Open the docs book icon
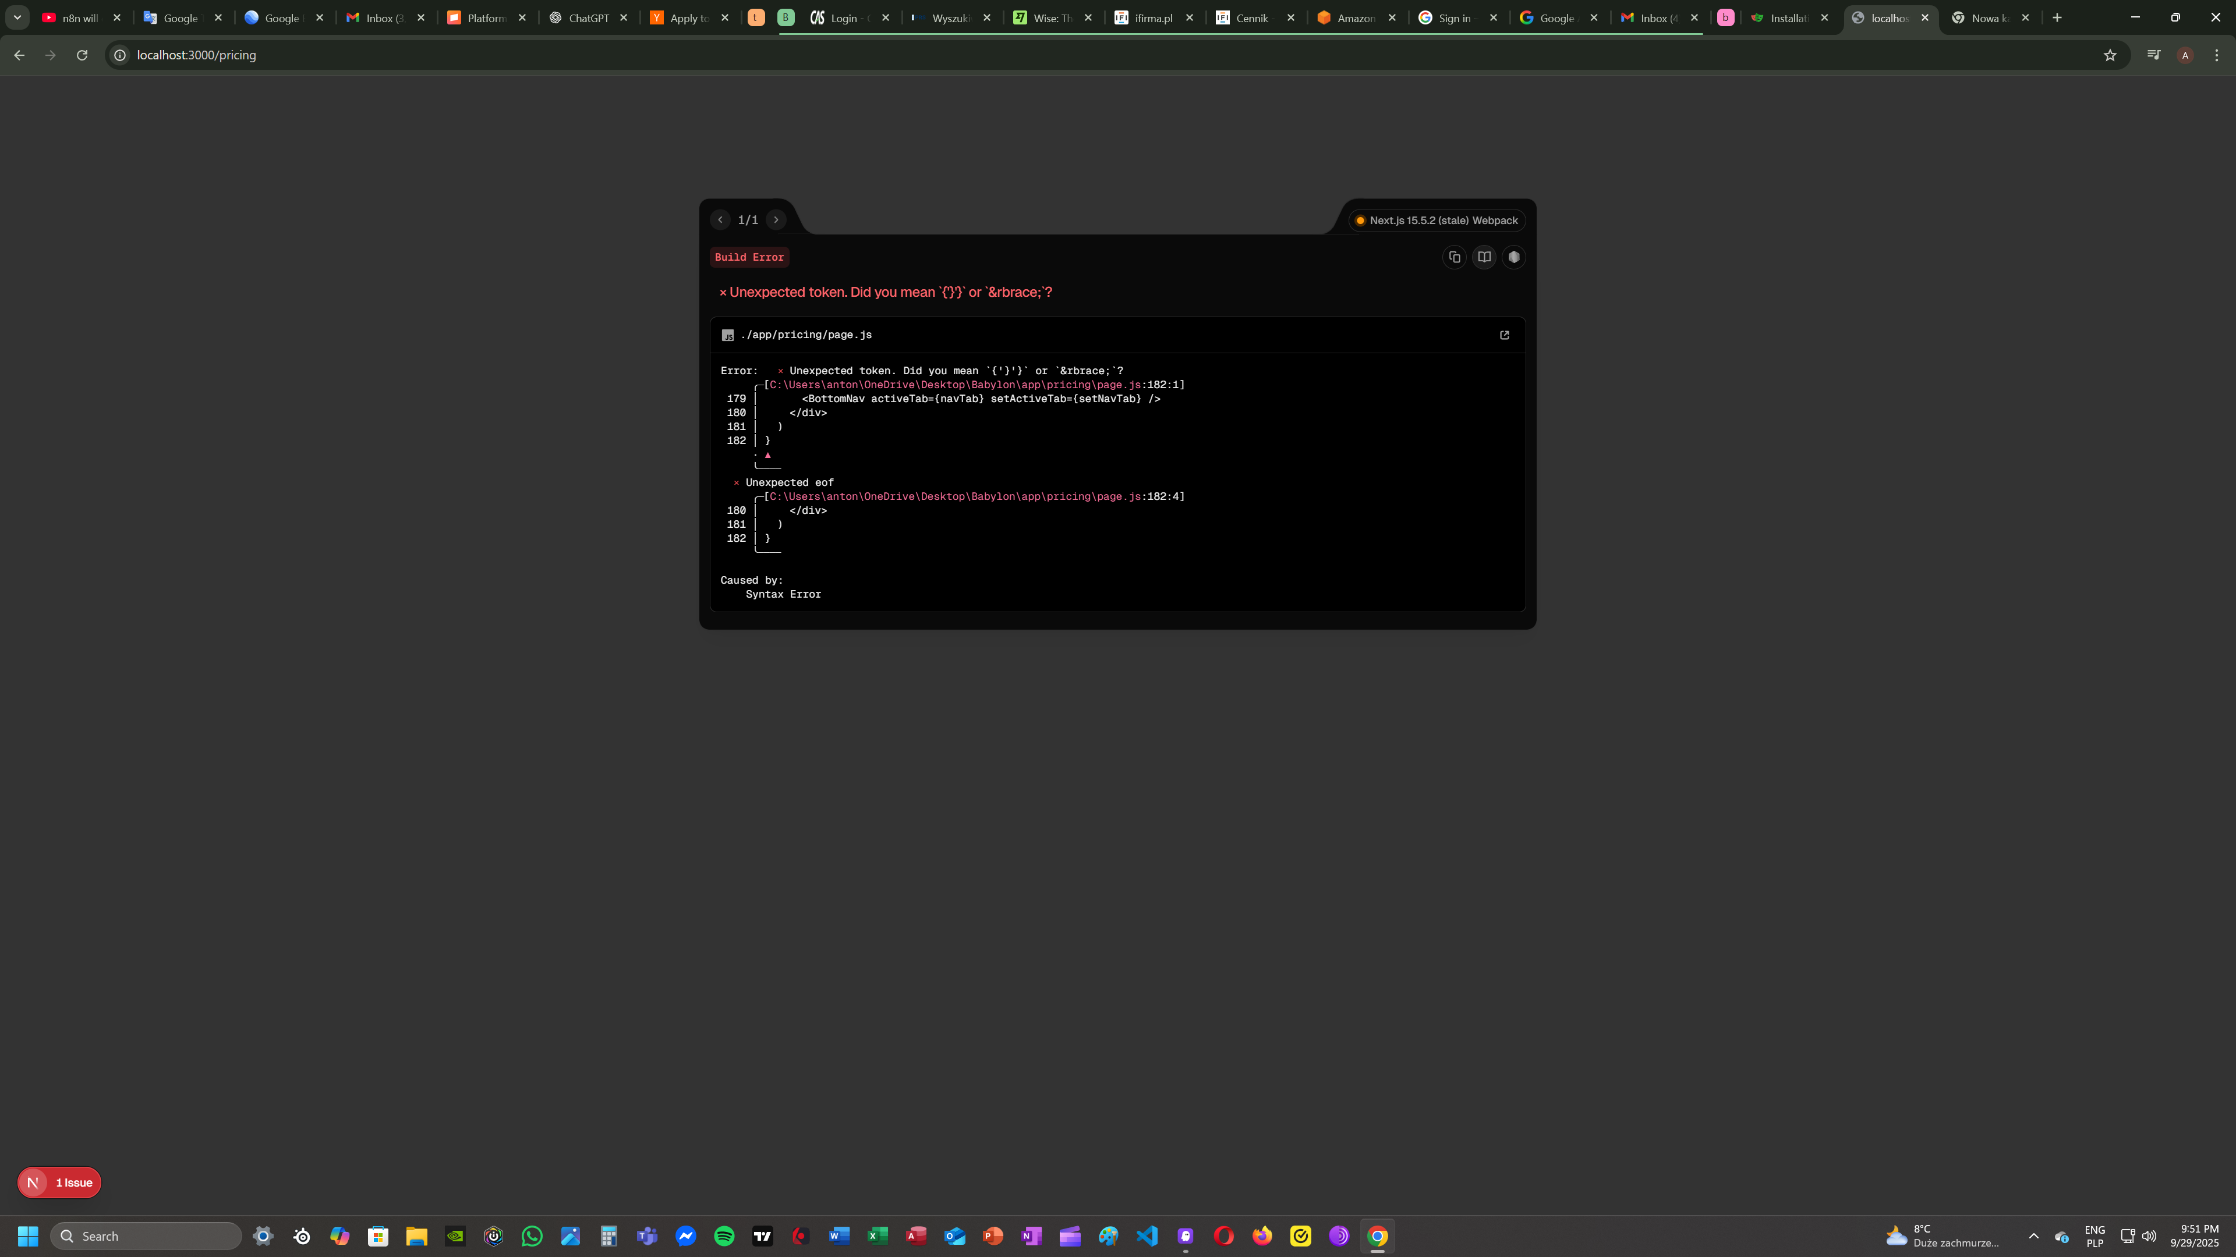2236x1257 pixels. coord(1484,257)
